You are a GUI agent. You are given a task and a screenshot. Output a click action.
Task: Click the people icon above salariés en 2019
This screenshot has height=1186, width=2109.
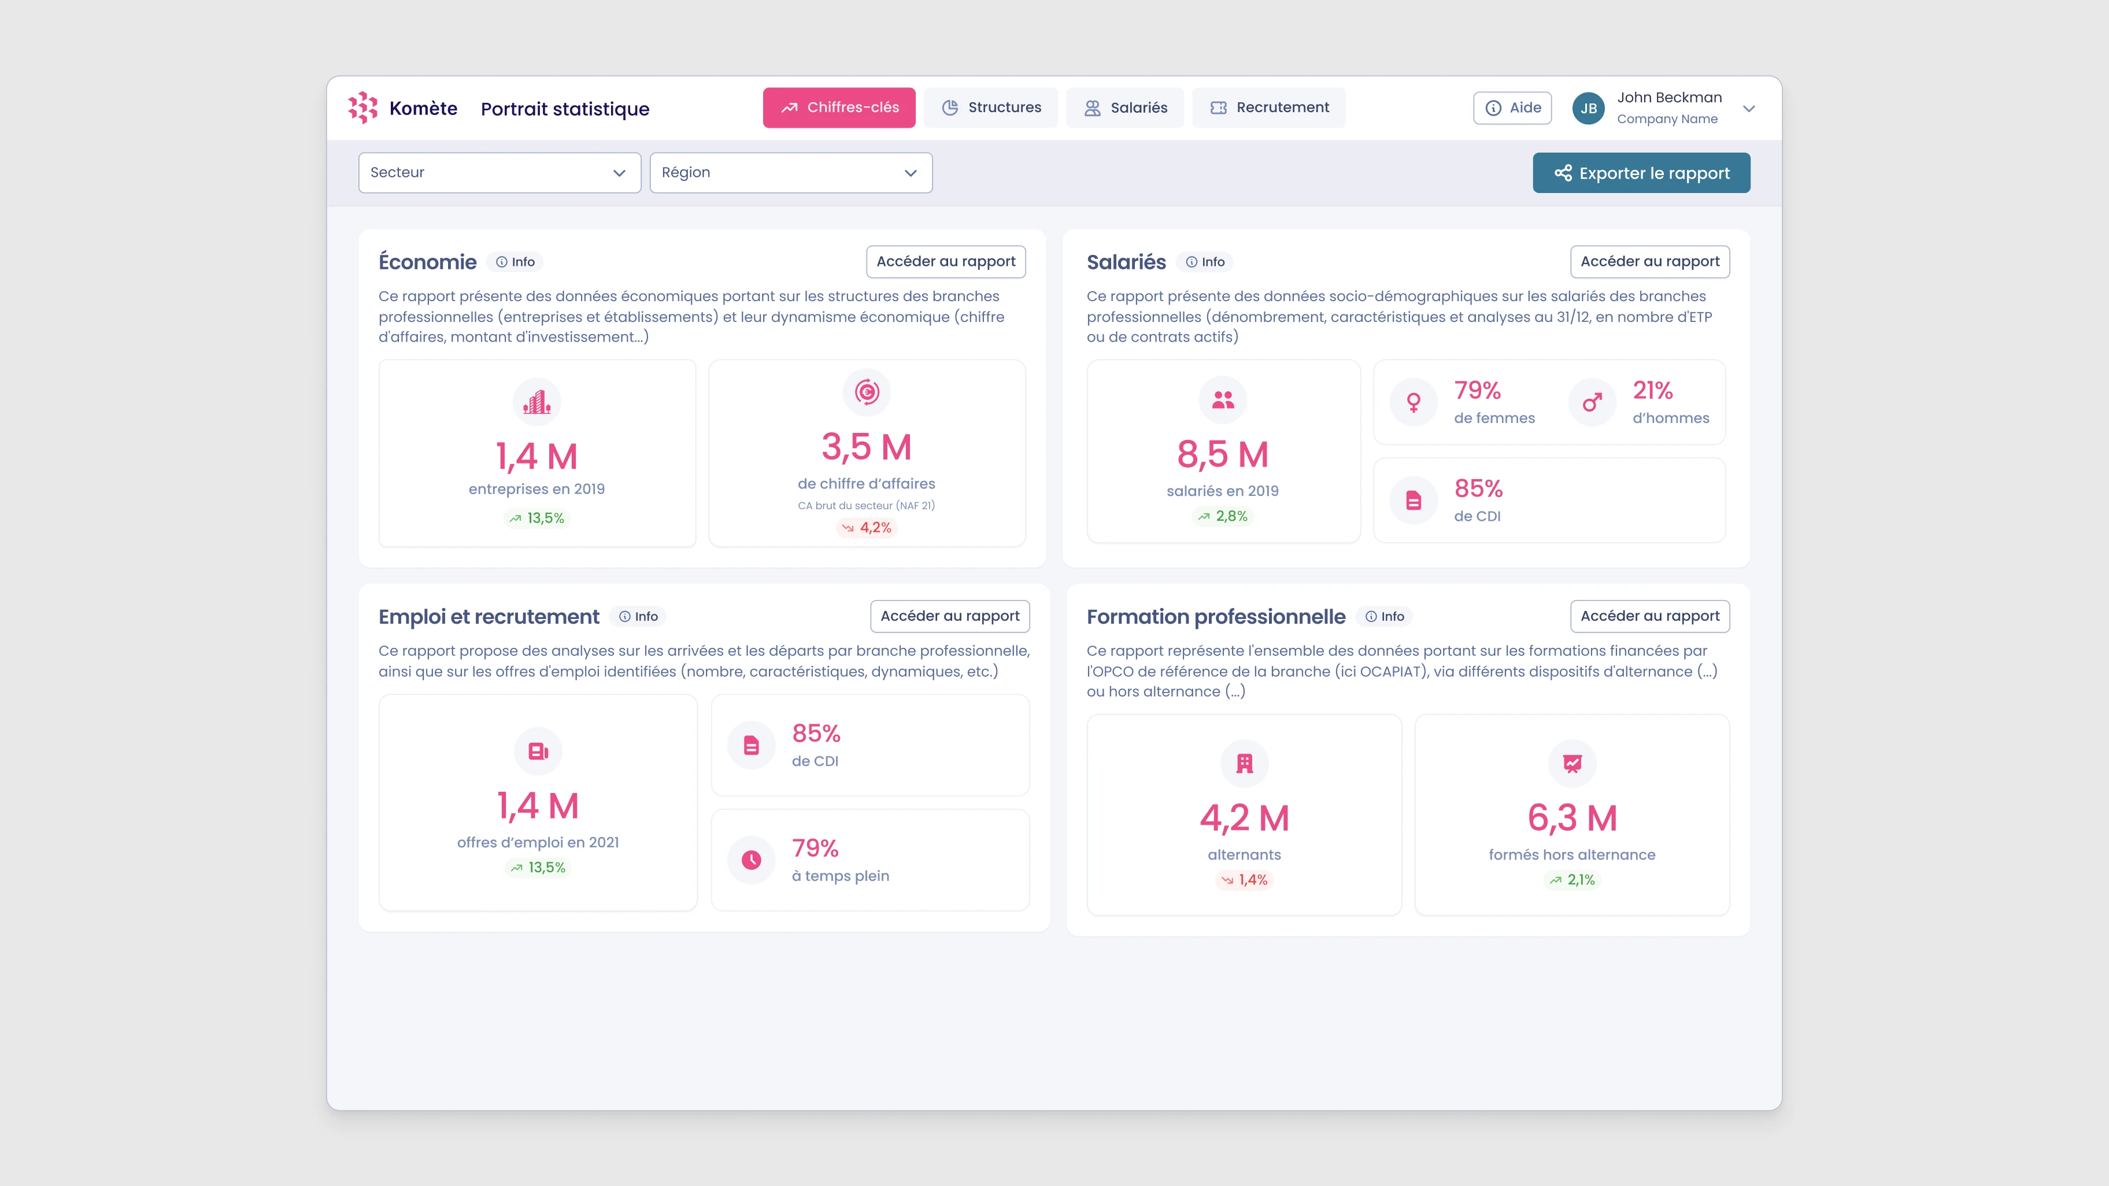tap(1222, 399)
